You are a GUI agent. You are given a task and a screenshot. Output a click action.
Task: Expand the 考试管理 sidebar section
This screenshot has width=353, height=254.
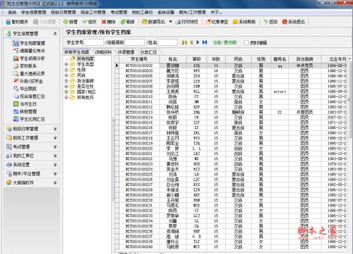(30, 147)
